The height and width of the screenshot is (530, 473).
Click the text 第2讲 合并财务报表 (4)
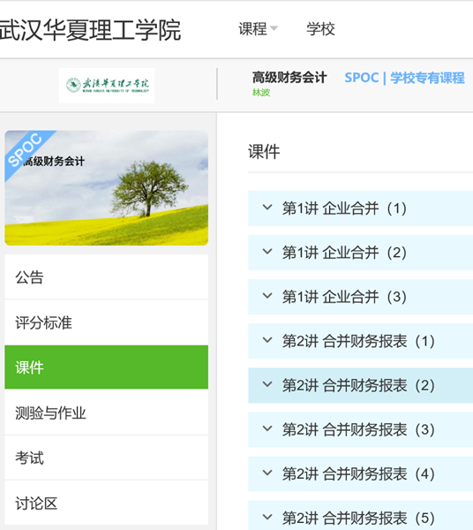pos(358,473)
